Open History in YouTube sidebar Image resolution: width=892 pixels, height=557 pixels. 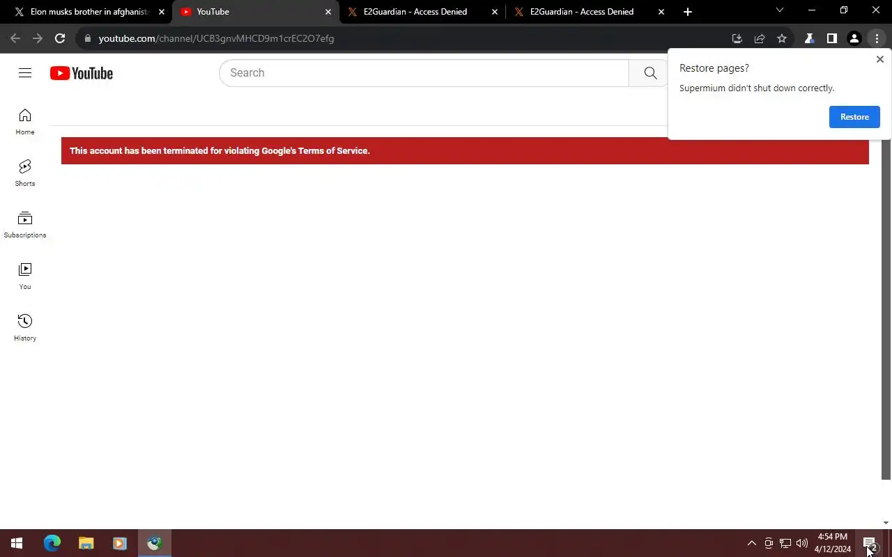(25, 328)
